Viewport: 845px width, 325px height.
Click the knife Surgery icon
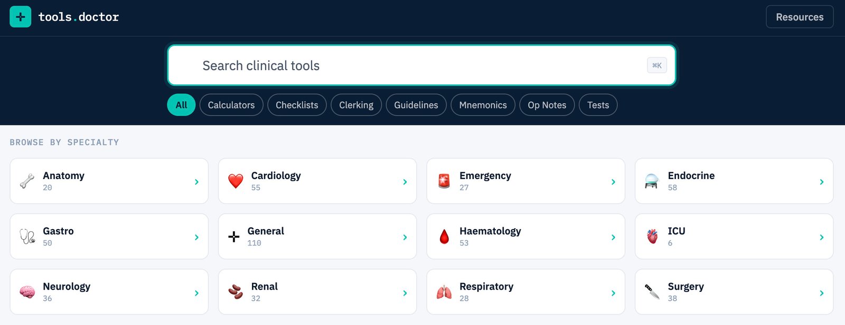point(652,292)
